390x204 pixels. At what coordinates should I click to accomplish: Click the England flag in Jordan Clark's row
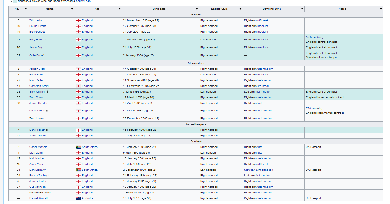[78, 69]
